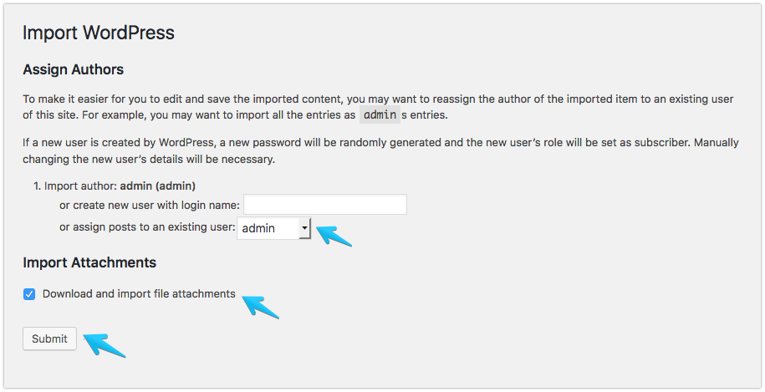Click the paragraph about randomly generated password
This screenshot has width=765, height=392.
coord(380,150)
